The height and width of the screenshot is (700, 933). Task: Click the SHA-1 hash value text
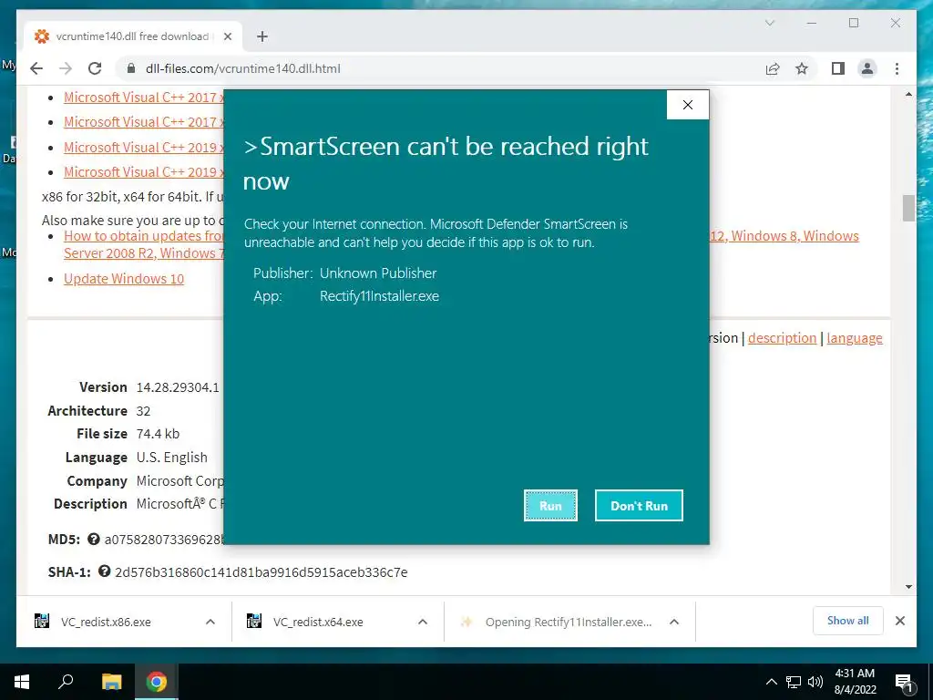261,572
